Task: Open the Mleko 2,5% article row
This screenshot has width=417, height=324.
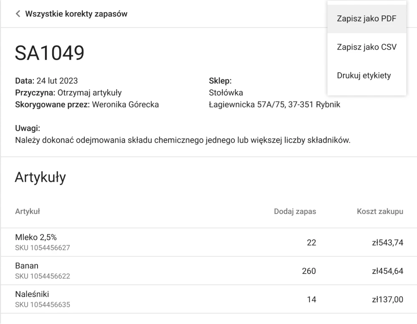Action: click(x=36, y=238)
